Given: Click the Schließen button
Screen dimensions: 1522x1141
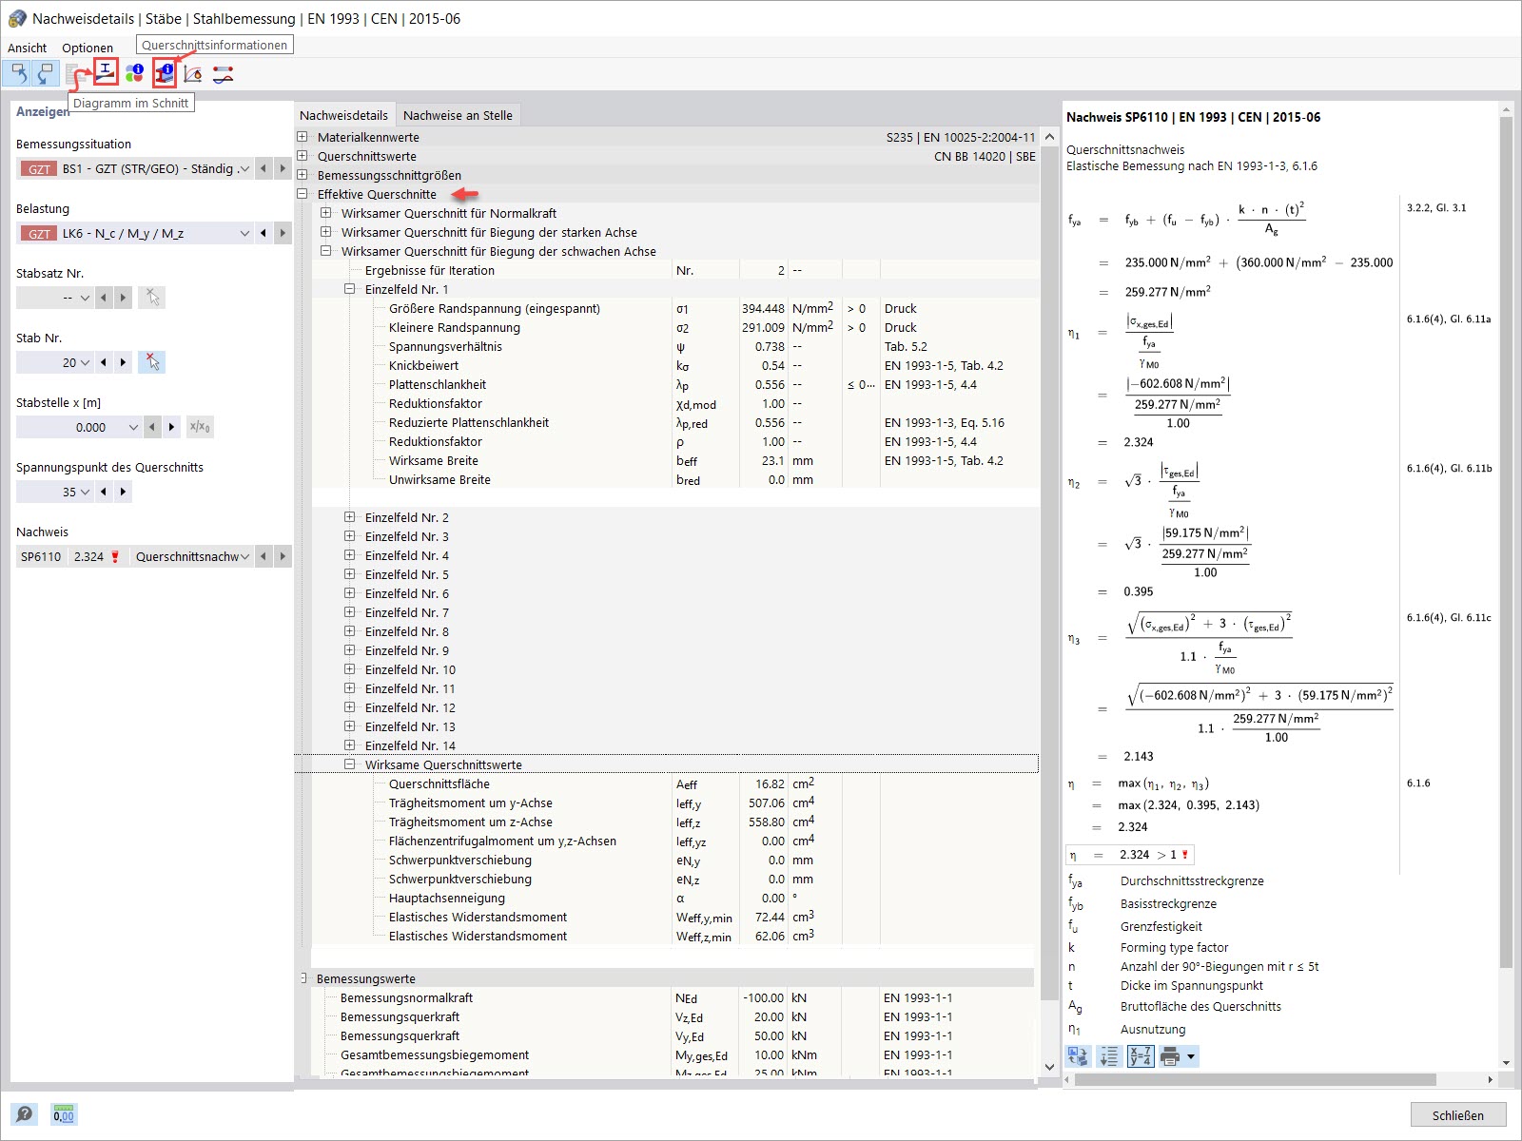Looking at the screenshot, I should [x=1458, y=1114].
